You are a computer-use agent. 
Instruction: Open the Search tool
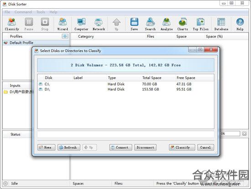150,24
